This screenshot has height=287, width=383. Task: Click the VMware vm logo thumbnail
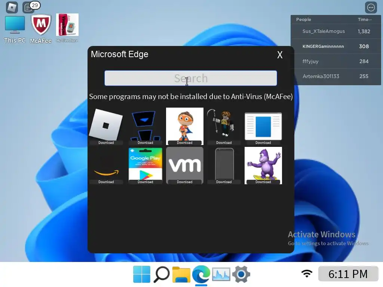tap(185, 164)
